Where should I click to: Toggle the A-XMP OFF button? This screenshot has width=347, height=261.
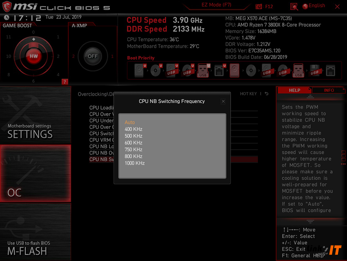(x=93, y=56)
